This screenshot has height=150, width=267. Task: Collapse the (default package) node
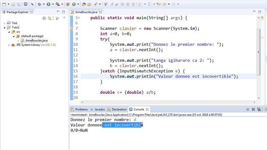click(x=14, y=36)
